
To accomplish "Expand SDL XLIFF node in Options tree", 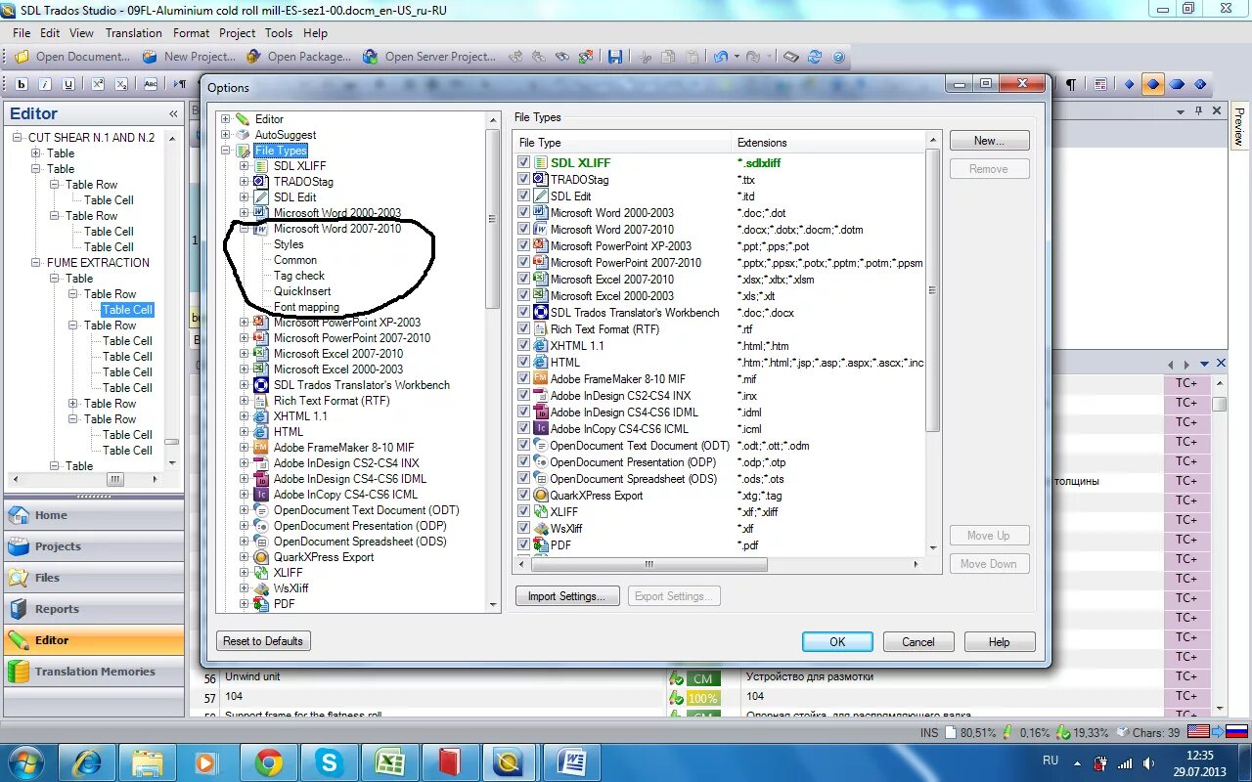I will [245, 166].
